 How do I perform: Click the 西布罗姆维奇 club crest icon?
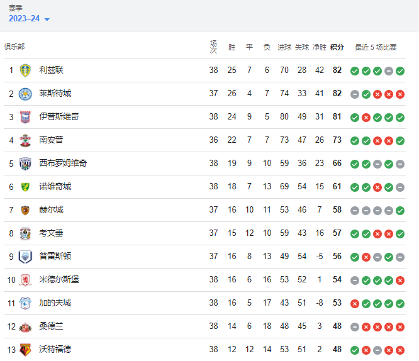pos(25,164)
